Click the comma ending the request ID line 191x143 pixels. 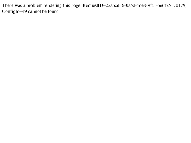[186, 7]
